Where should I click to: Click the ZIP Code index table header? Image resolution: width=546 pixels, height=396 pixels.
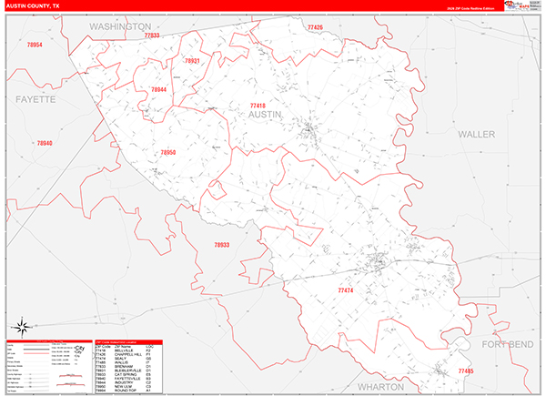point(129,342)
